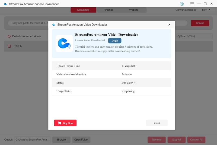Click the magnifier icon in Search(Title) field

coord(179,36)
